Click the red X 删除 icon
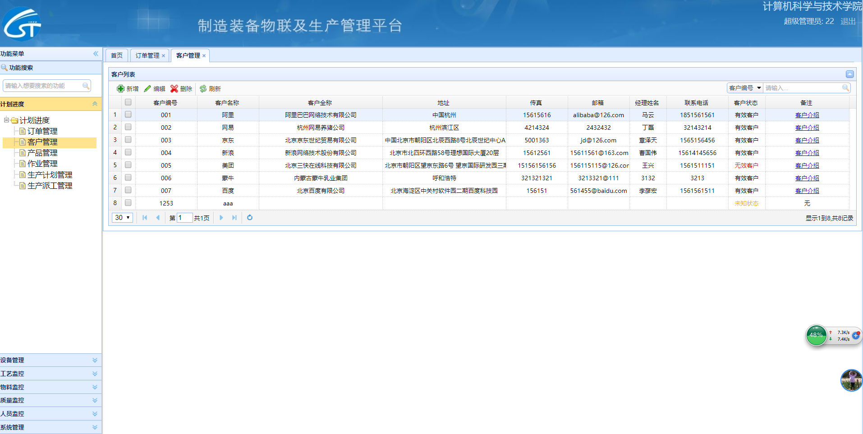Screen dimensions: 863x434 [174, 89]
